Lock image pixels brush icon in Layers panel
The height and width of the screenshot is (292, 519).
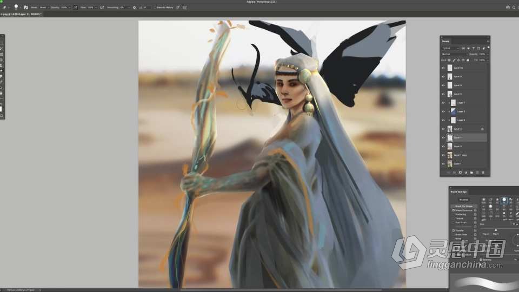point(454,60)
